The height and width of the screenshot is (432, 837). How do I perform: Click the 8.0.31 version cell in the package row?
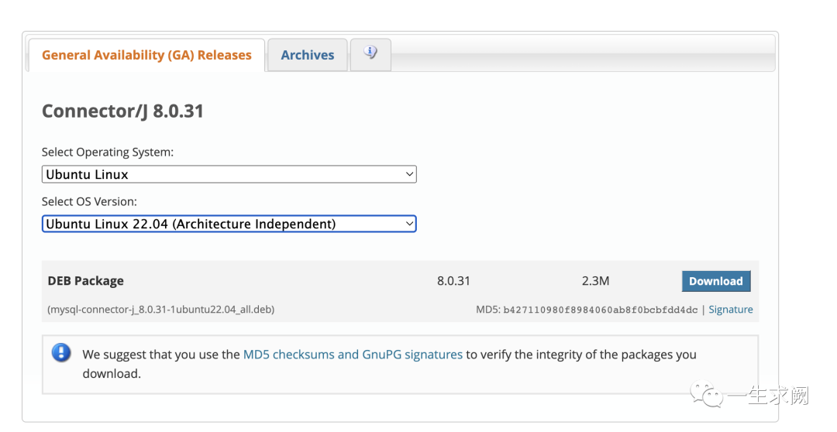tap(453, 281)
